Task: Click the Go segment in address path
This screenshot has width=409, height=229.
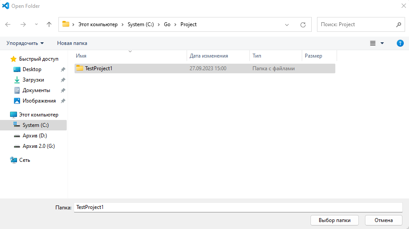Action: coord(167,24)
